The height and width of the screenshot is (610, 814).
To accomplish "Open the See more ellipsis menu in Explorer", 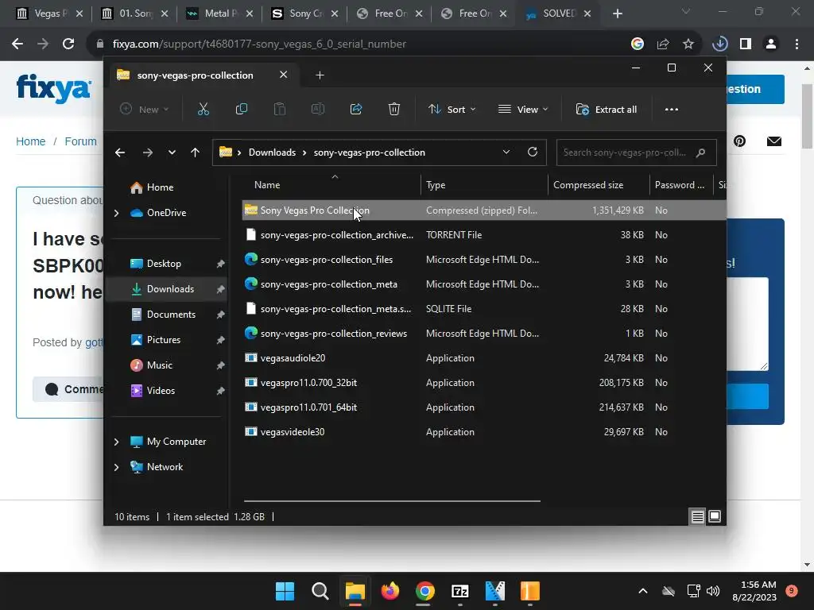I will click(x=671, y=110).
